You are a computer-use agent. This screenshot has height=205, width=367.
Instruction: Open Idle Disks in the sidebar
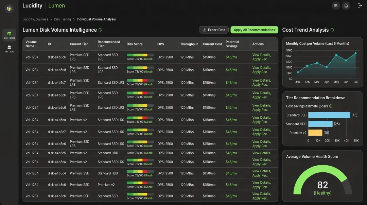(9, 49)
